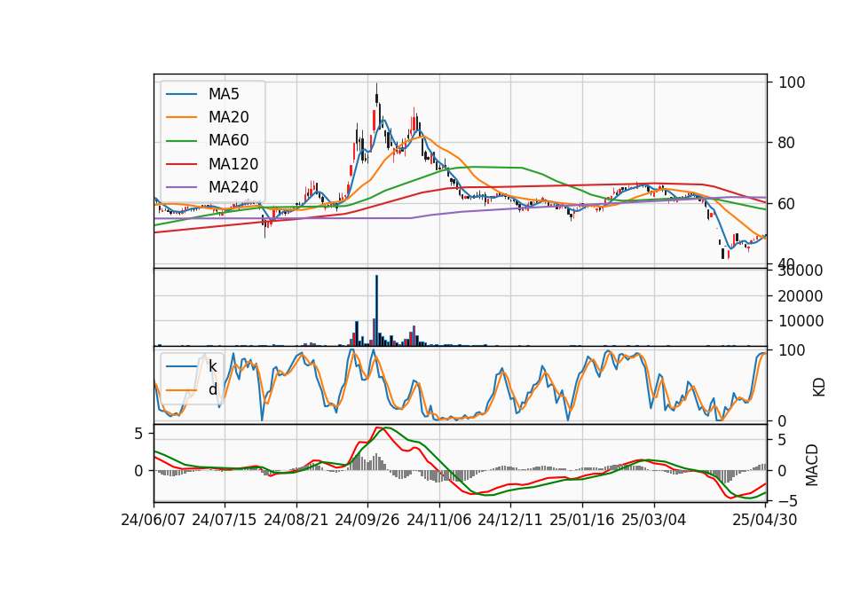Click the MA20 legend label
The image size is (852, 612).
click(228, 117)
